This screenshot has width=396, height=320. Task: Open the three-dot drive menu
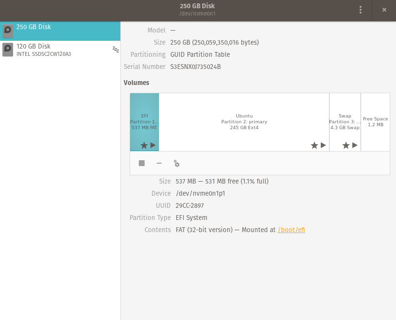tap(361, 10)
